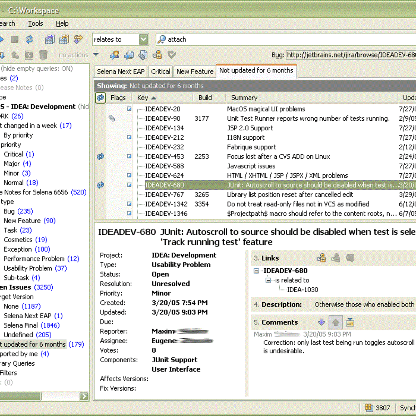Viewport: 416px width, 416px height.
Task: Click the gray stop square in toolbar
Action: click(15, 40)
